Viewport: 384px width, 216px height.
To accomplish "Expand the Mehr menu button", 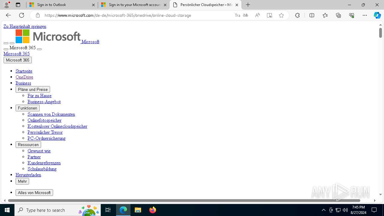I will tap(22, 181).
